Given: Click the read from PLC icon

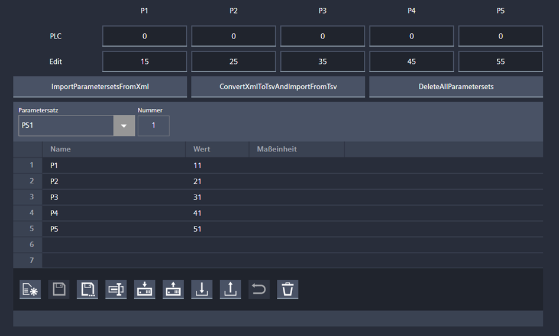Looking at the screenshot, I should 173,289.
